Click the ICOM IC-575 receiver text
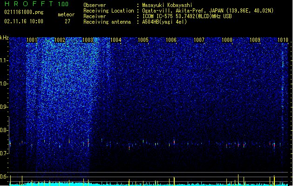This screenshot has width=293, height=186. pyautogui.click(x=187, y=16)
